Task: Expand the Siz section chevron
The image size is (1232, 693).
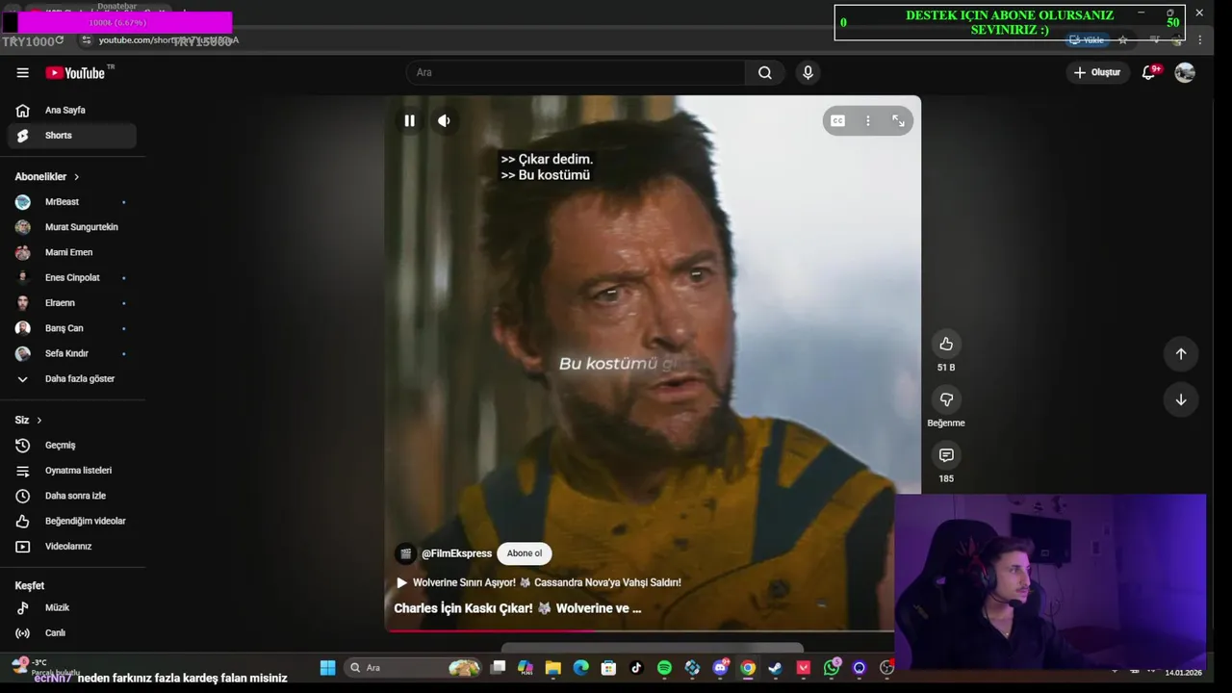Action: click(x=38, y=420)
